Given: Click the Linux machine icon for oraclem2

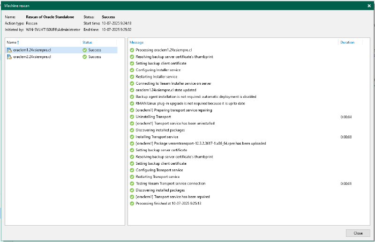Looking at the screenshot, I should (9, 57).
